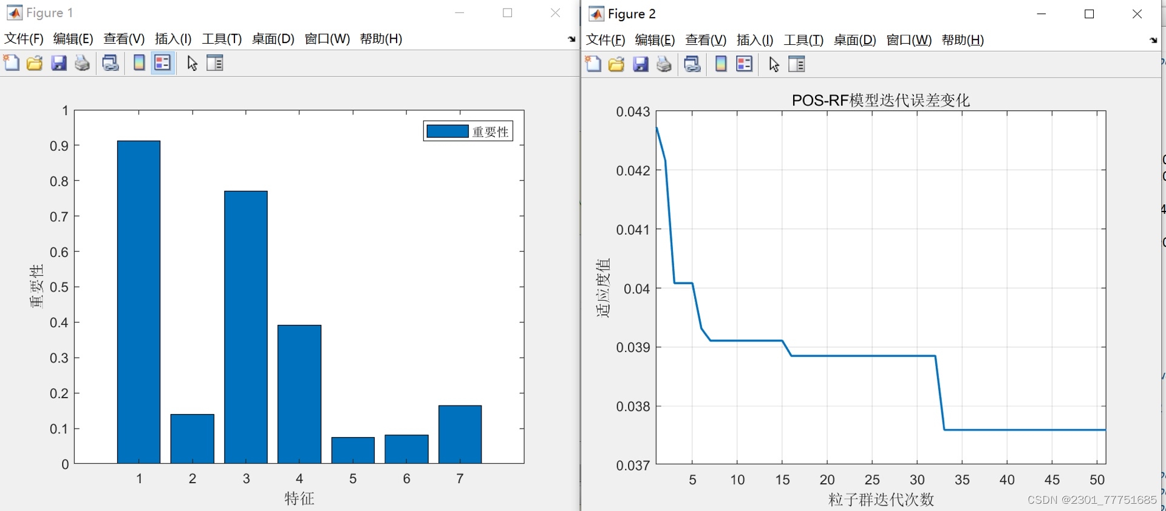This screenshot has width=1166, height=511.
Task: Select the 重要性 legend box in Figure 1
Action: [x=468, y=132]
